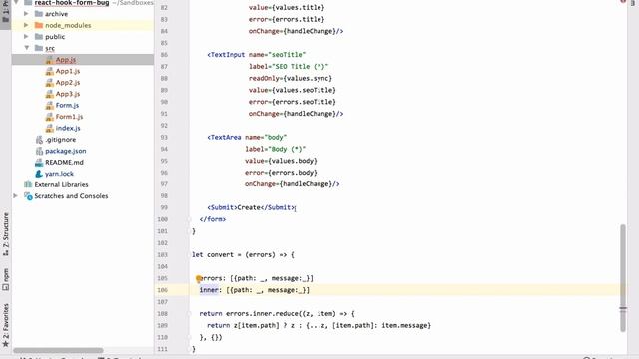639x359 pixels.
Task: Click 'TextInput' tag on line 86
Action: 227,55
